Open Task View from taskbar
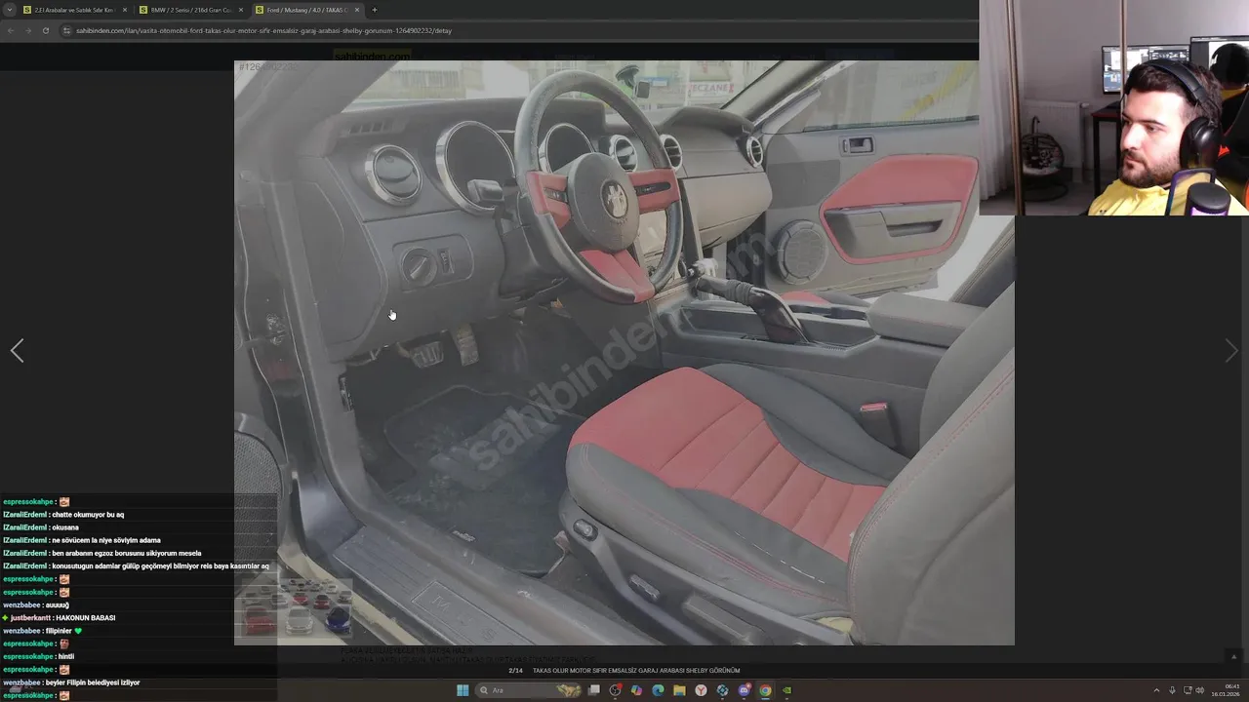The height and width of the screenshot is (702, 1249). [x=594, y=690]
